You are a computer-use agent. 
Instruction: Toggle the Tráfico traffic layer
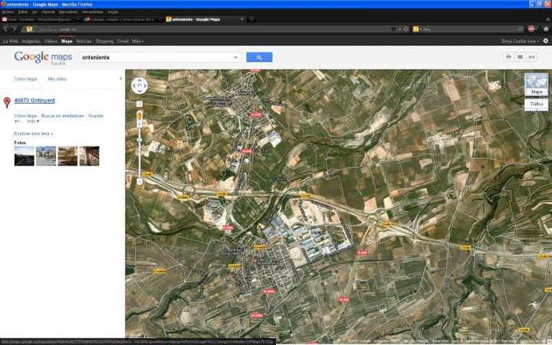pos(536,104)
